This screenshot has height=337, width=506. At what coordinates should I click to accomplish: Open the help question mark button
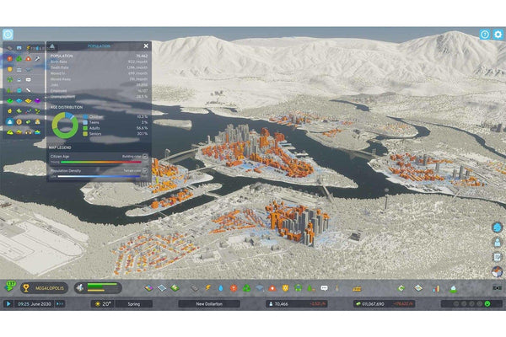click(484, 35)
